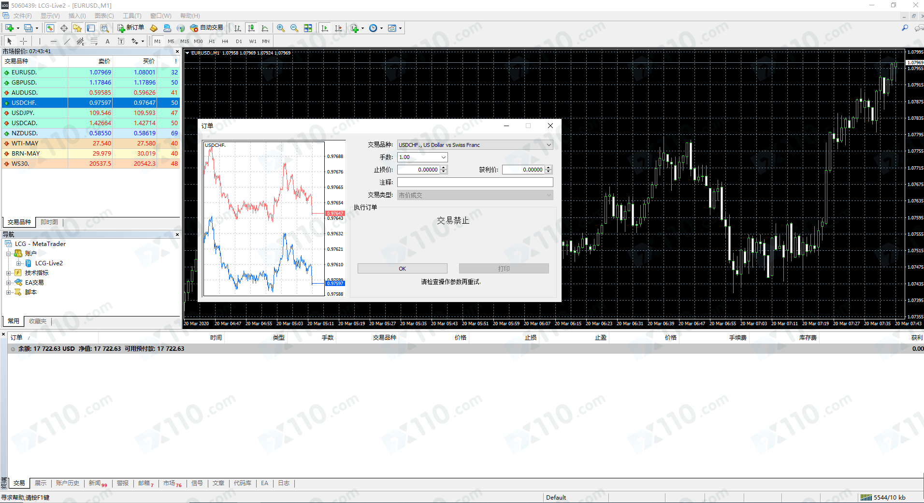The image size is (924, 503).
Task: Toggle the Navigator star-folder icon
Action: point(77,28)
